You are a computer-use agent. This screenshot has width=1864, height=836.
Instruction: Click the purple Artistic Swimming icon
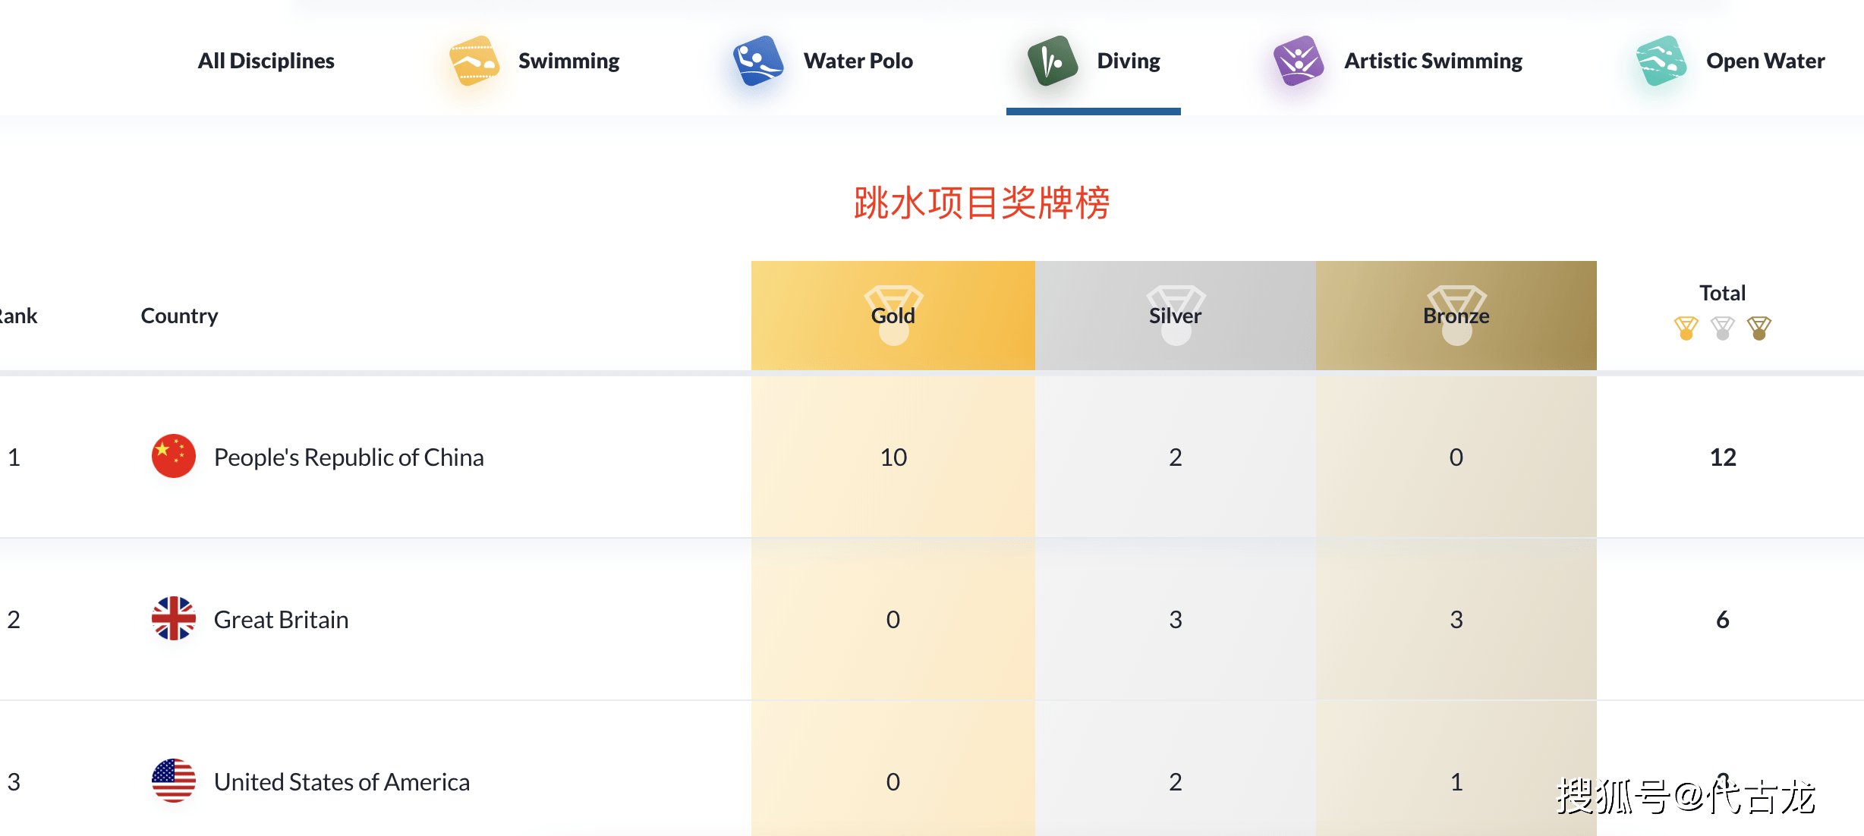[x=1299, y=61]
